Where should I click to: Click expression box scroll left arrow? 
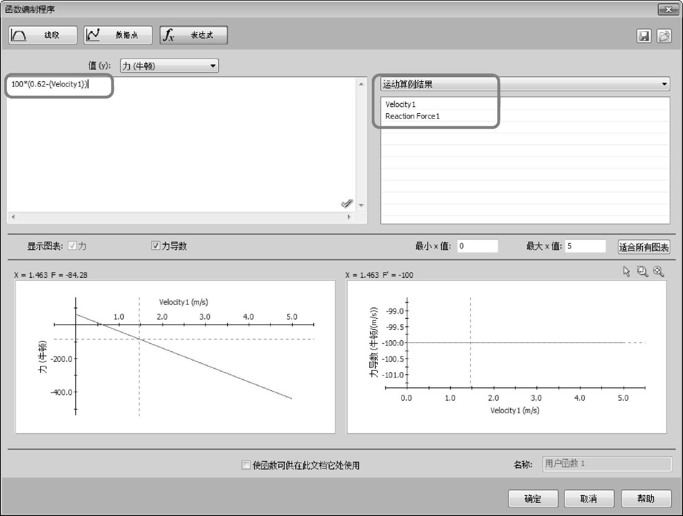coord(13,217)
